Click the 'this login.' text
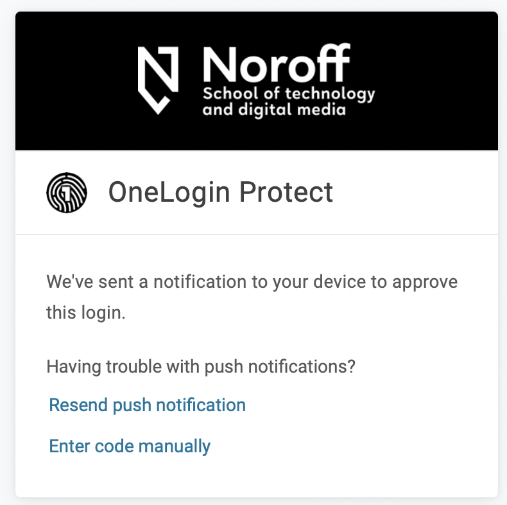The image size is (507, 505). point(86,313)
